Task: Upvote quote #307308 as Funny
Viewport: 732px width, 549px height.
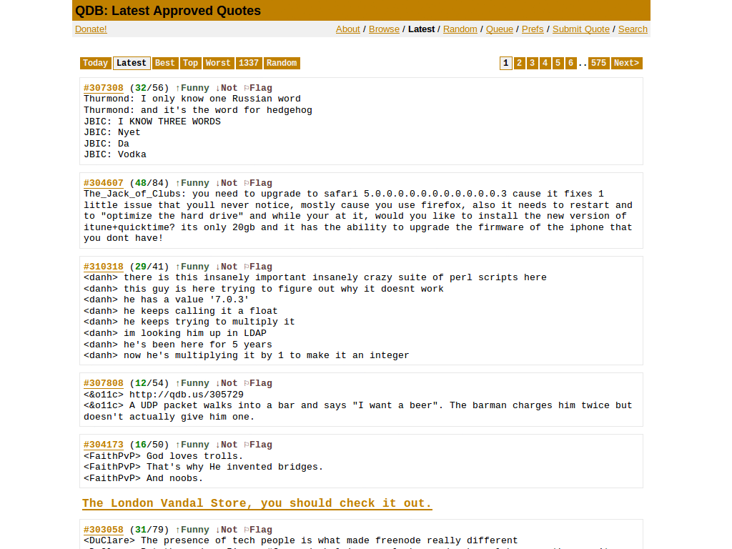Action: tap(193, 87)
